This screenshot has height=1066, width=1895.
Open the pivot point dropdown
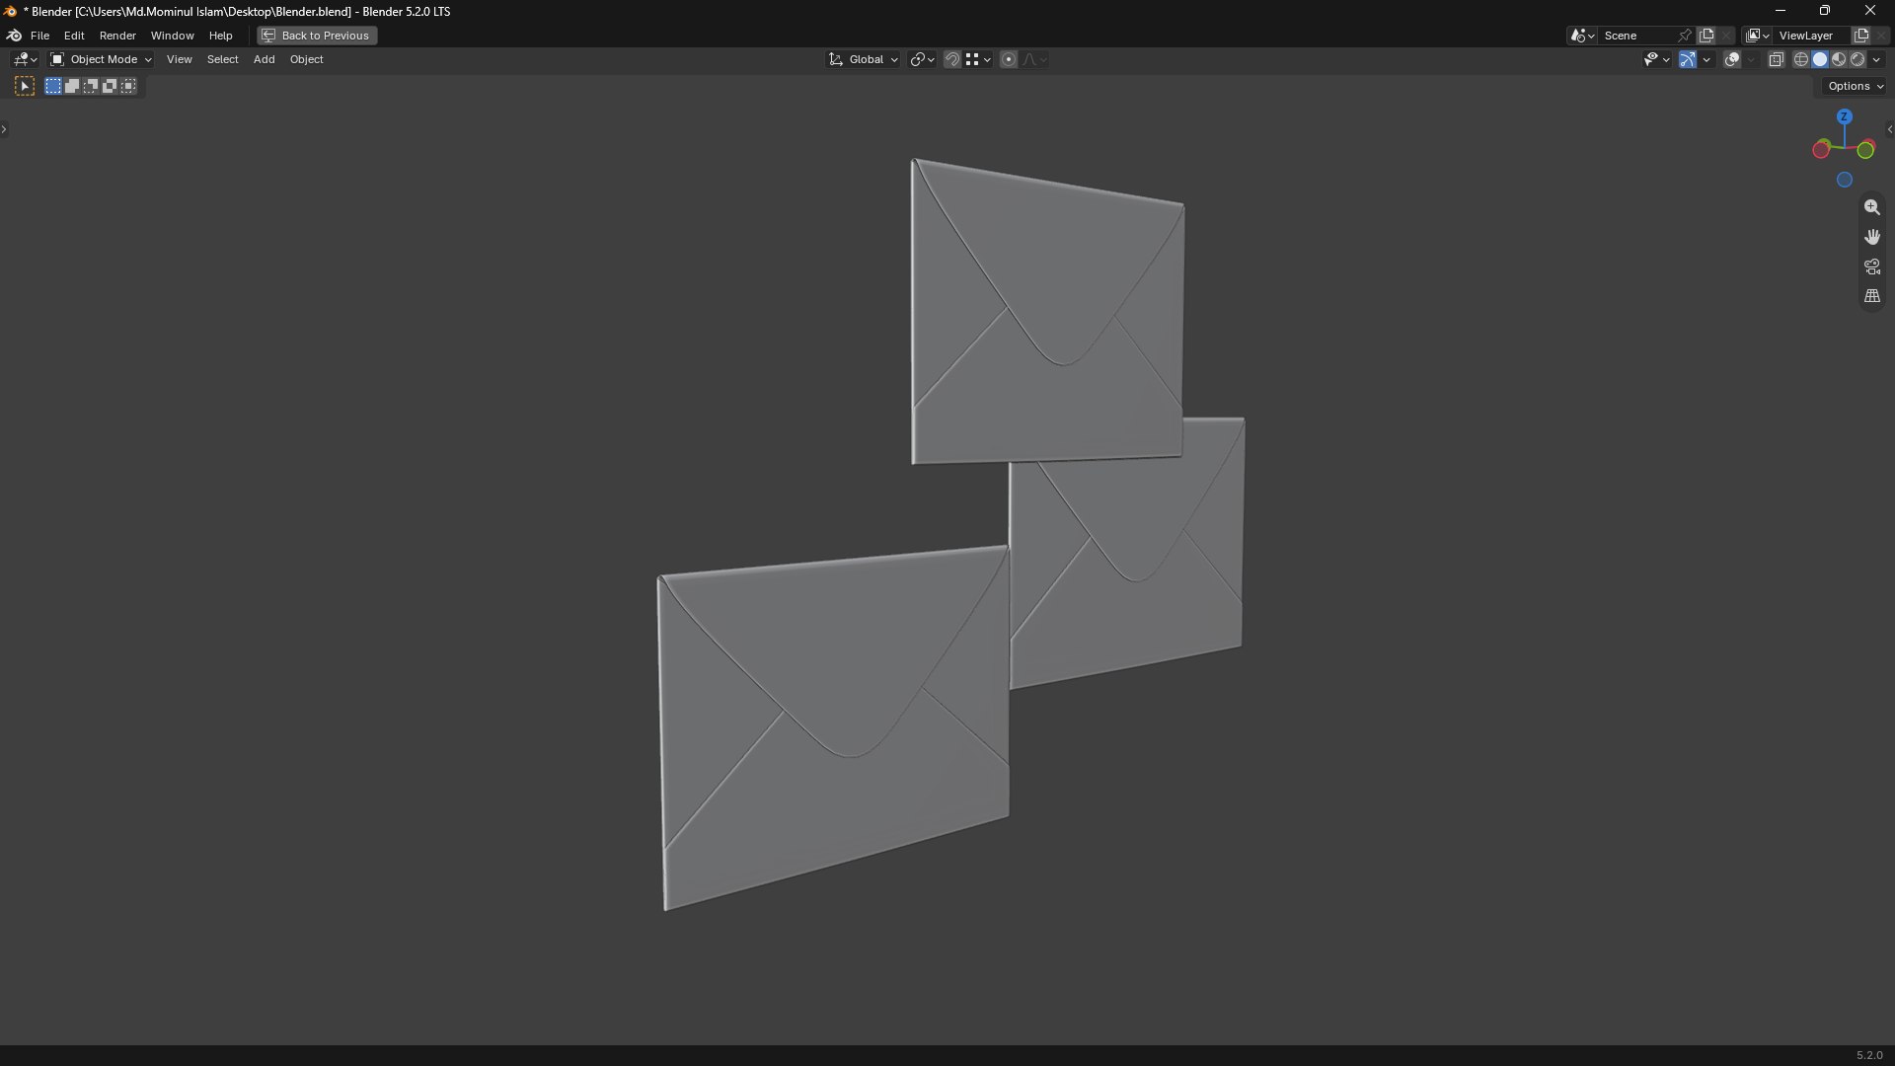pyautogui.click(x=923, y=60)
